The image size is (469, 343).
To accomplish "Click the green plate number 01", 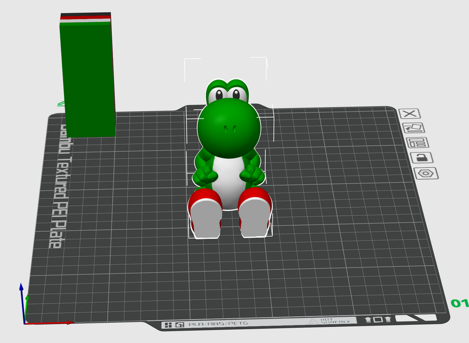I will 459,303.
